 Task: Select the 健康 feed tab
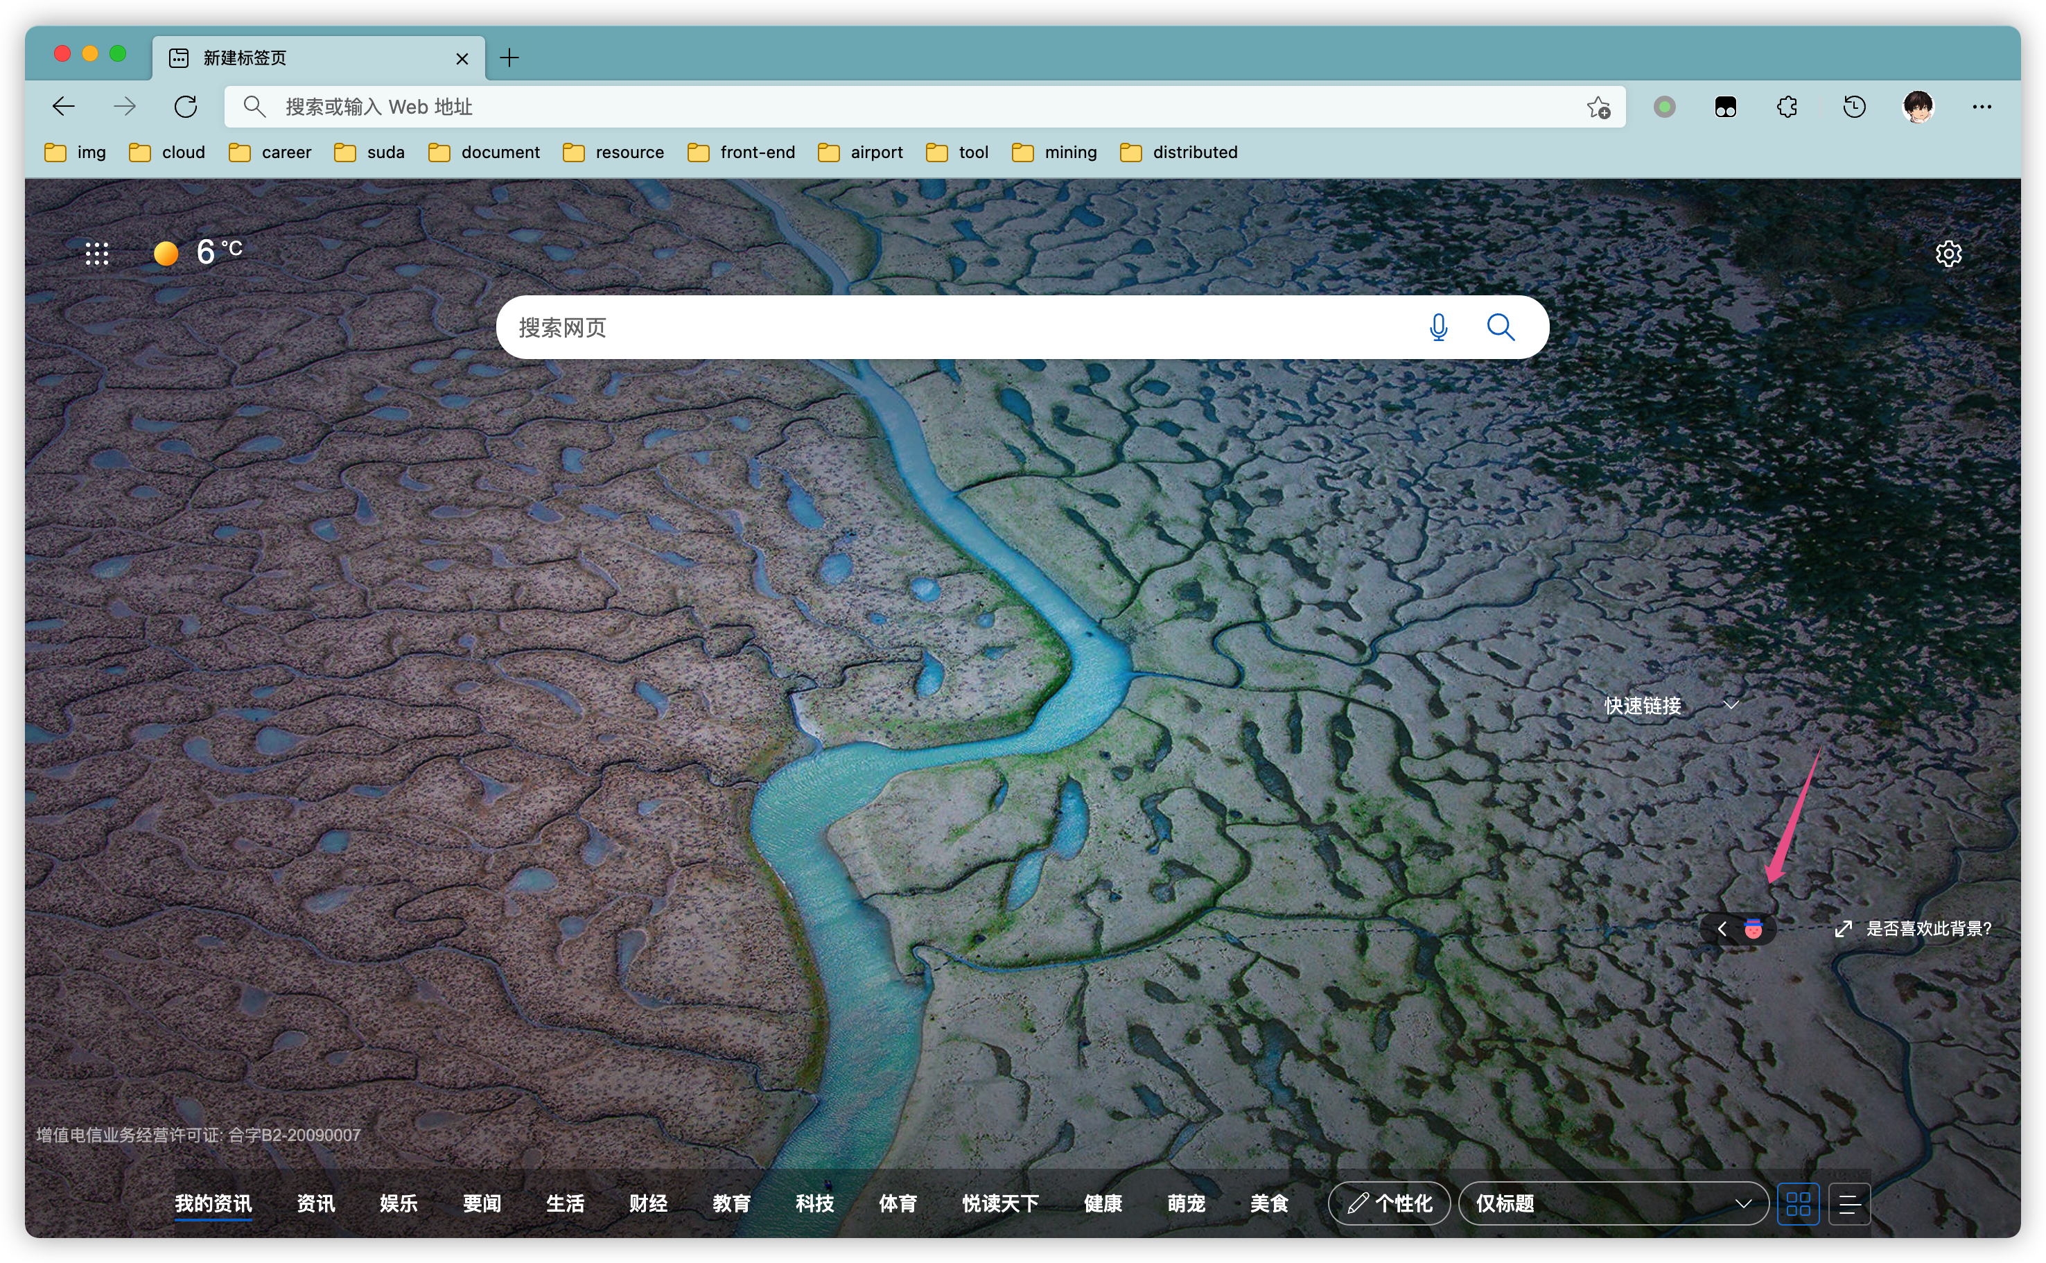click(1102, 1203)
